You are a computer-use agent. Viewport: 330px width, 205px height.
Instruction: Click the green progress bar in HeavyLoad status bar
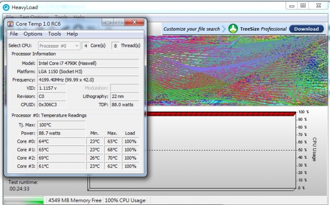23,200
